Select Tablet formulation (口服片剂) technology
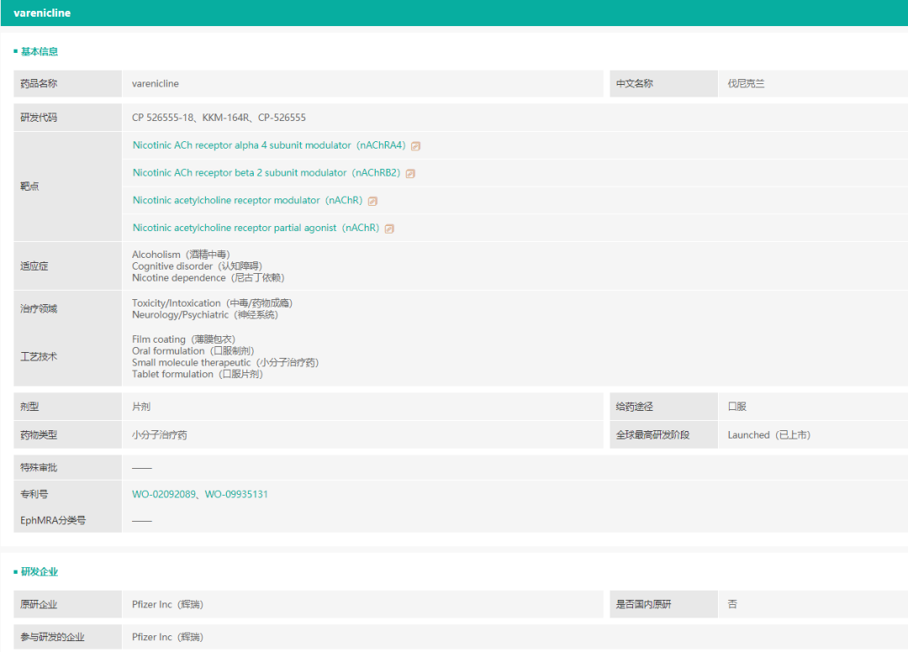 coord(198,374)
